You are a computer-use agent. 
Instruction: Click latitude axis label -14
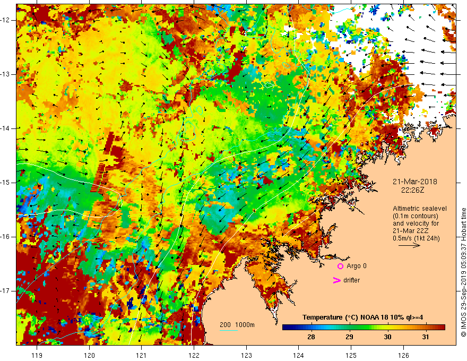coord(6,128)
